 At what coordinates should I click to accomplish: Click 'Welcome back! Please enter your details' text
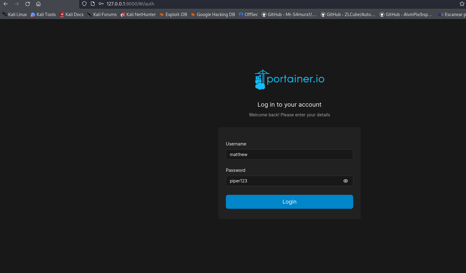(290, 115)
